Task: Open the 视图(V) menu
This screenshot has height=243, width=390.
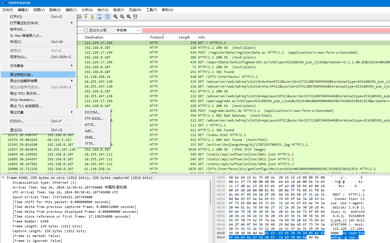Action: [39, 10]
